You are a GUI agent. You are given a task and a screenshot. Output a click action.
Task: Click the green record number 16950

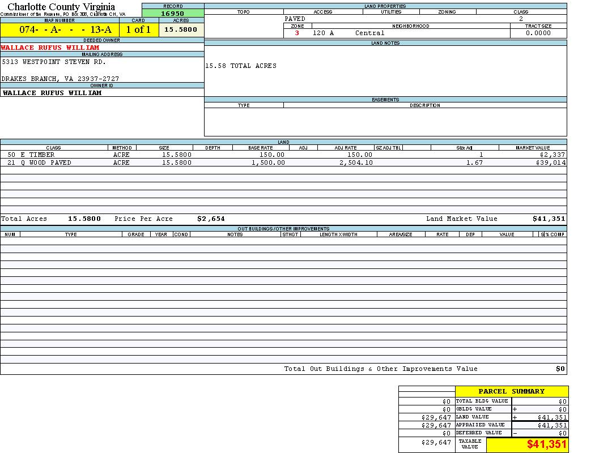[172, 13]
